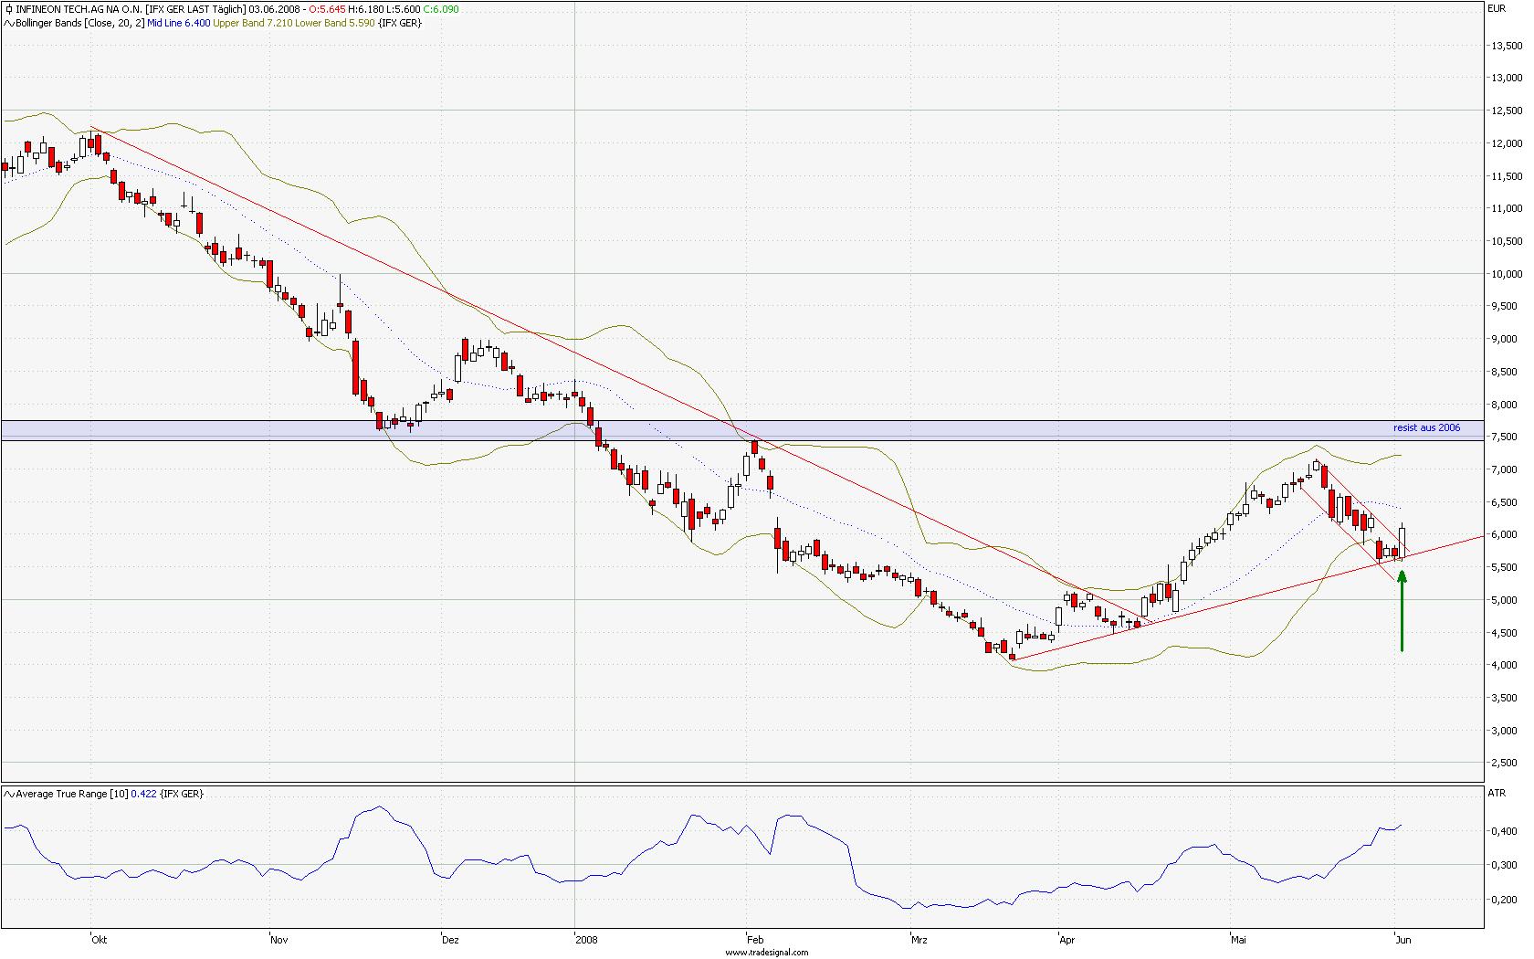
Task: Click the Apr month label on time axis
Action: [x=1067, y=939]
